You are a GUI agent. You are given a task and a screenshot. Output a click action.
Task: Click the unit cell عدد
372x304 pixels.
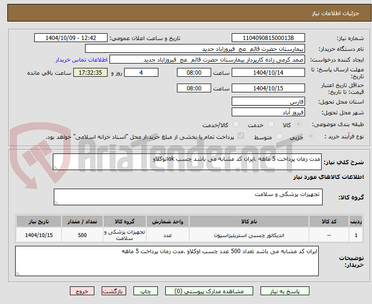(168, 235)
